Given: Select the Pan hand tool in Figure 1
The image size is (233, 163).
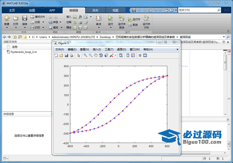Looking at the screenshot, I should pyautogui.click(x=96, y=55).
